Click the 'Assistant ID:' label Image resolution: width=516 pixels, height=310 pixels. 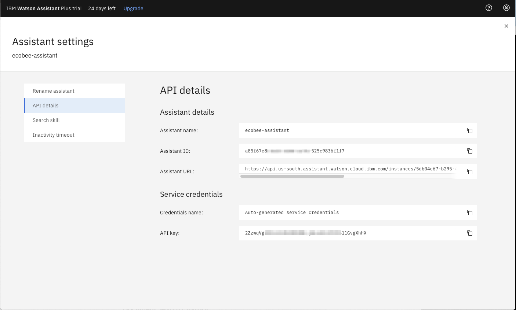pos(175,151)
